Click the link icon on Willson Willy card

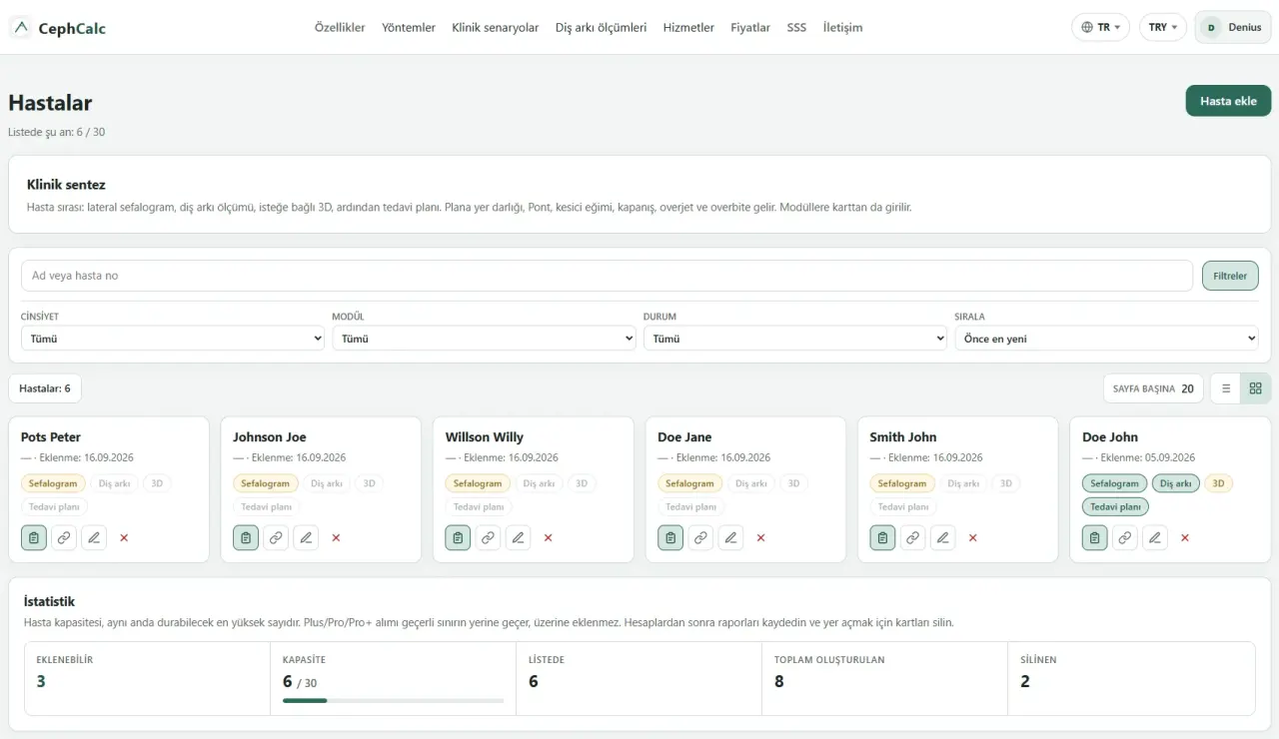pyautogui.click(x=488, y=537)
